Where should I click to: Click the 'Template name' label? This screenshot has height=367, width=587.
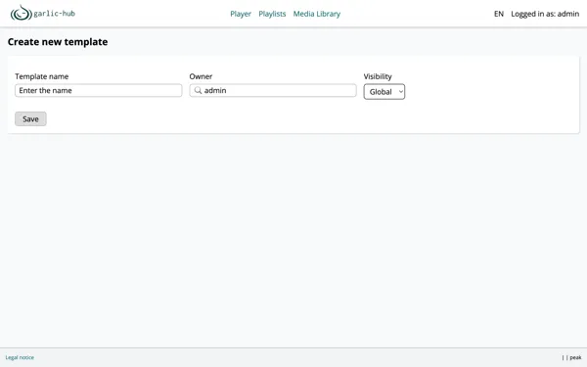(x=41, y=76)
